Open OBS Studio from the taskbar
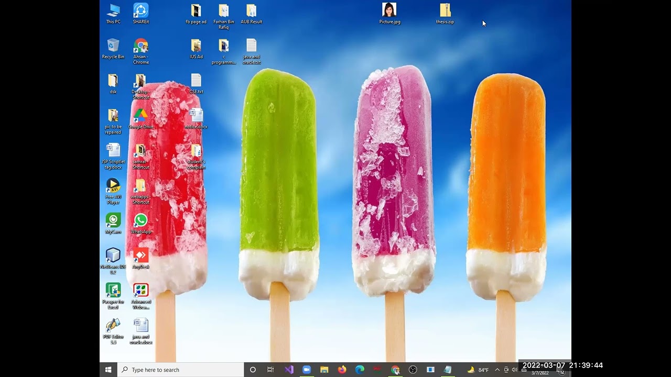 coord(413,370)
